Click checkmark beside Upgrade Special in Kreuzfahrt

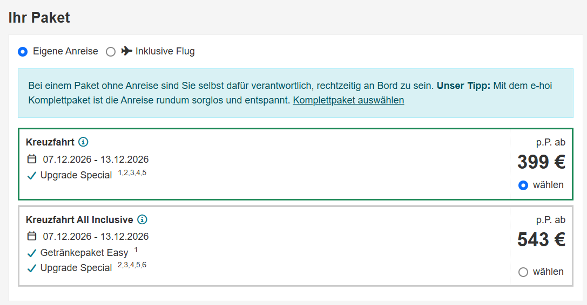click(x=32, y=176)
